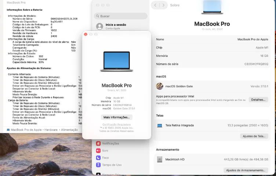Open Ajustes de Armazenamento button
Image resolution: width=276 pixels, height=176 pixels.
coord(246,170)
